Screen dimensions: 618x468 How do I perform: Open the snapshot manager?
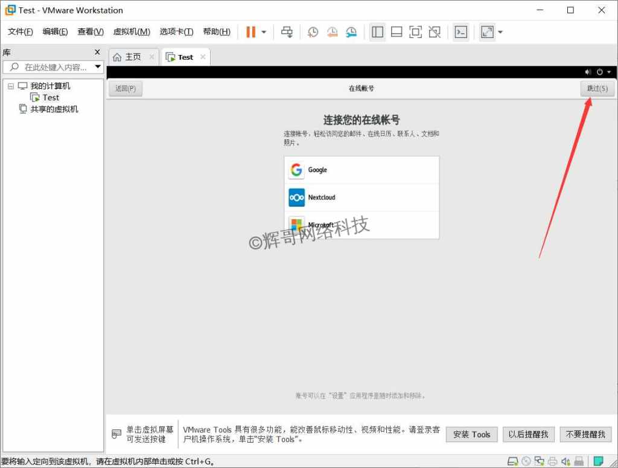[x=351, y=32]
